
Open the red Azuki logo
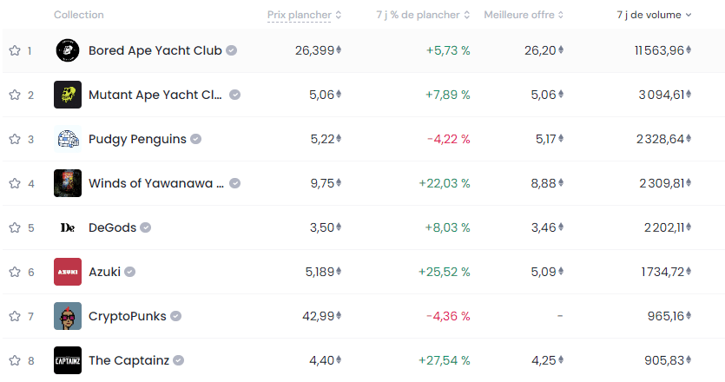click(x=68, y=272)
